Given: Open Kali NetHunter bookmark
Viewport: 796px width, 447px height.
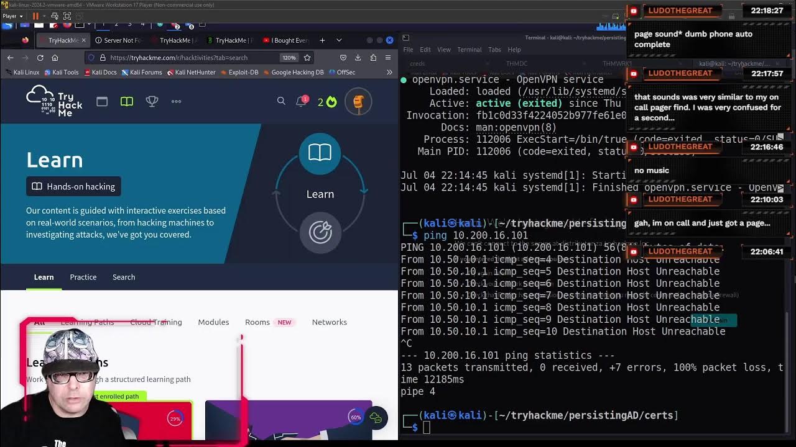Looking at the screenshot, I should [190, 72].
